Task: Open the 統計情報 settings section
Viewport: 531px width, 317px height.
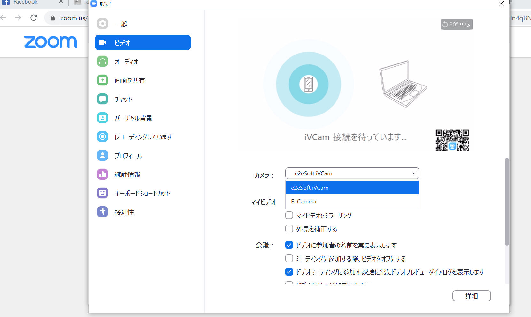Action: [143, 174]
